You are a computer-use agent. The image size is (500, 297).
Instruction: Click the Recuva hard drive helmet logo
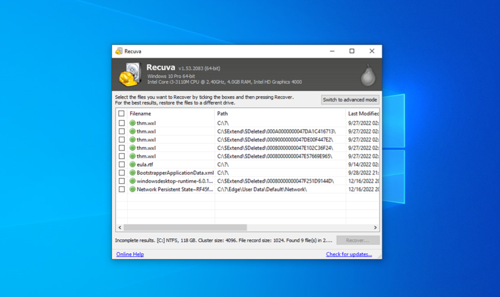pos(130,75)
